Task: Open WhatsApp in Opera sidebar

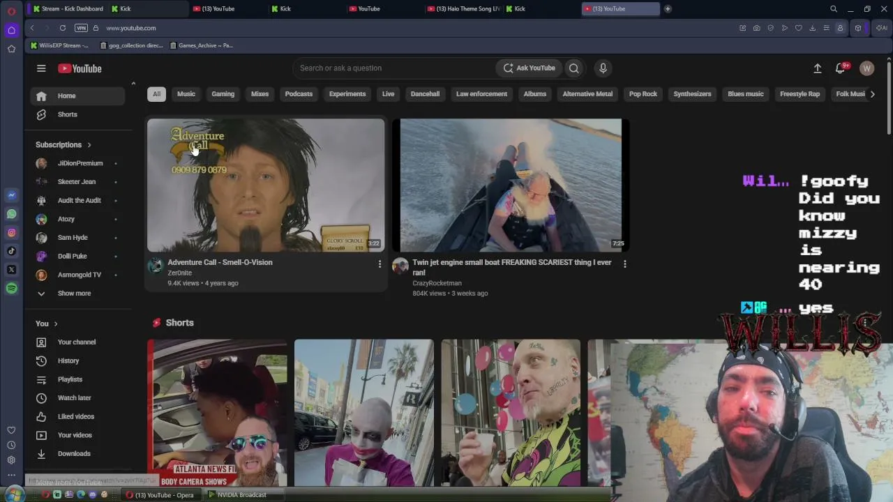Action: (x=11, y=214)
